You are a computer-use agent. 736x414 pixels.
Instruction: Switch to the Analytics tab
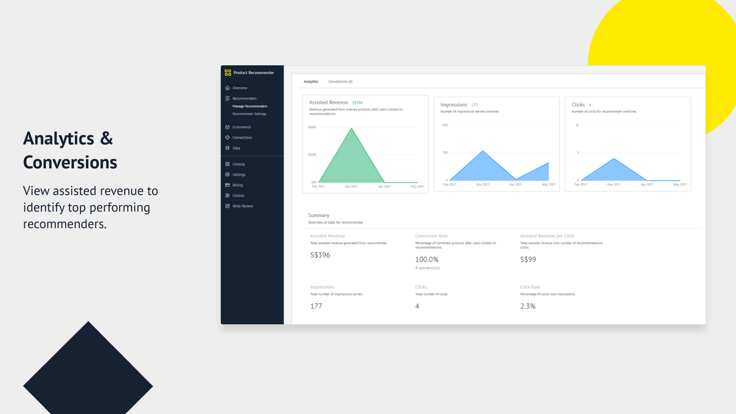coord(311,82)
